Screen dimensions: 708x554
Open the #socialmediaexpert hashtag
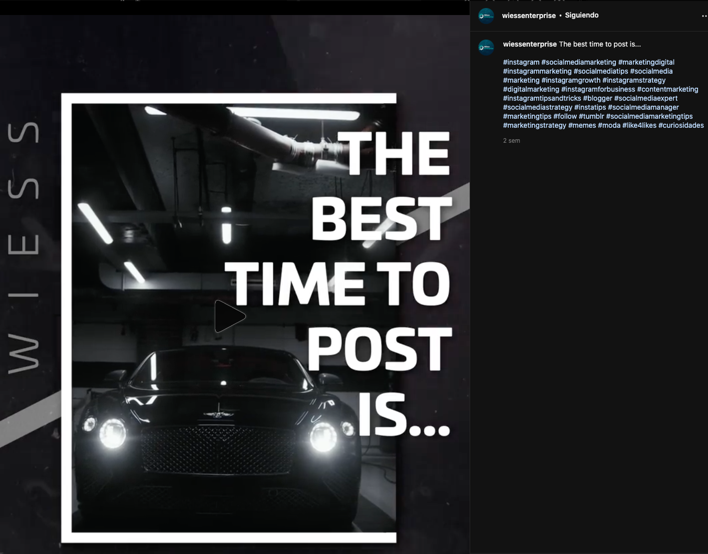click(x=646, y=98)
